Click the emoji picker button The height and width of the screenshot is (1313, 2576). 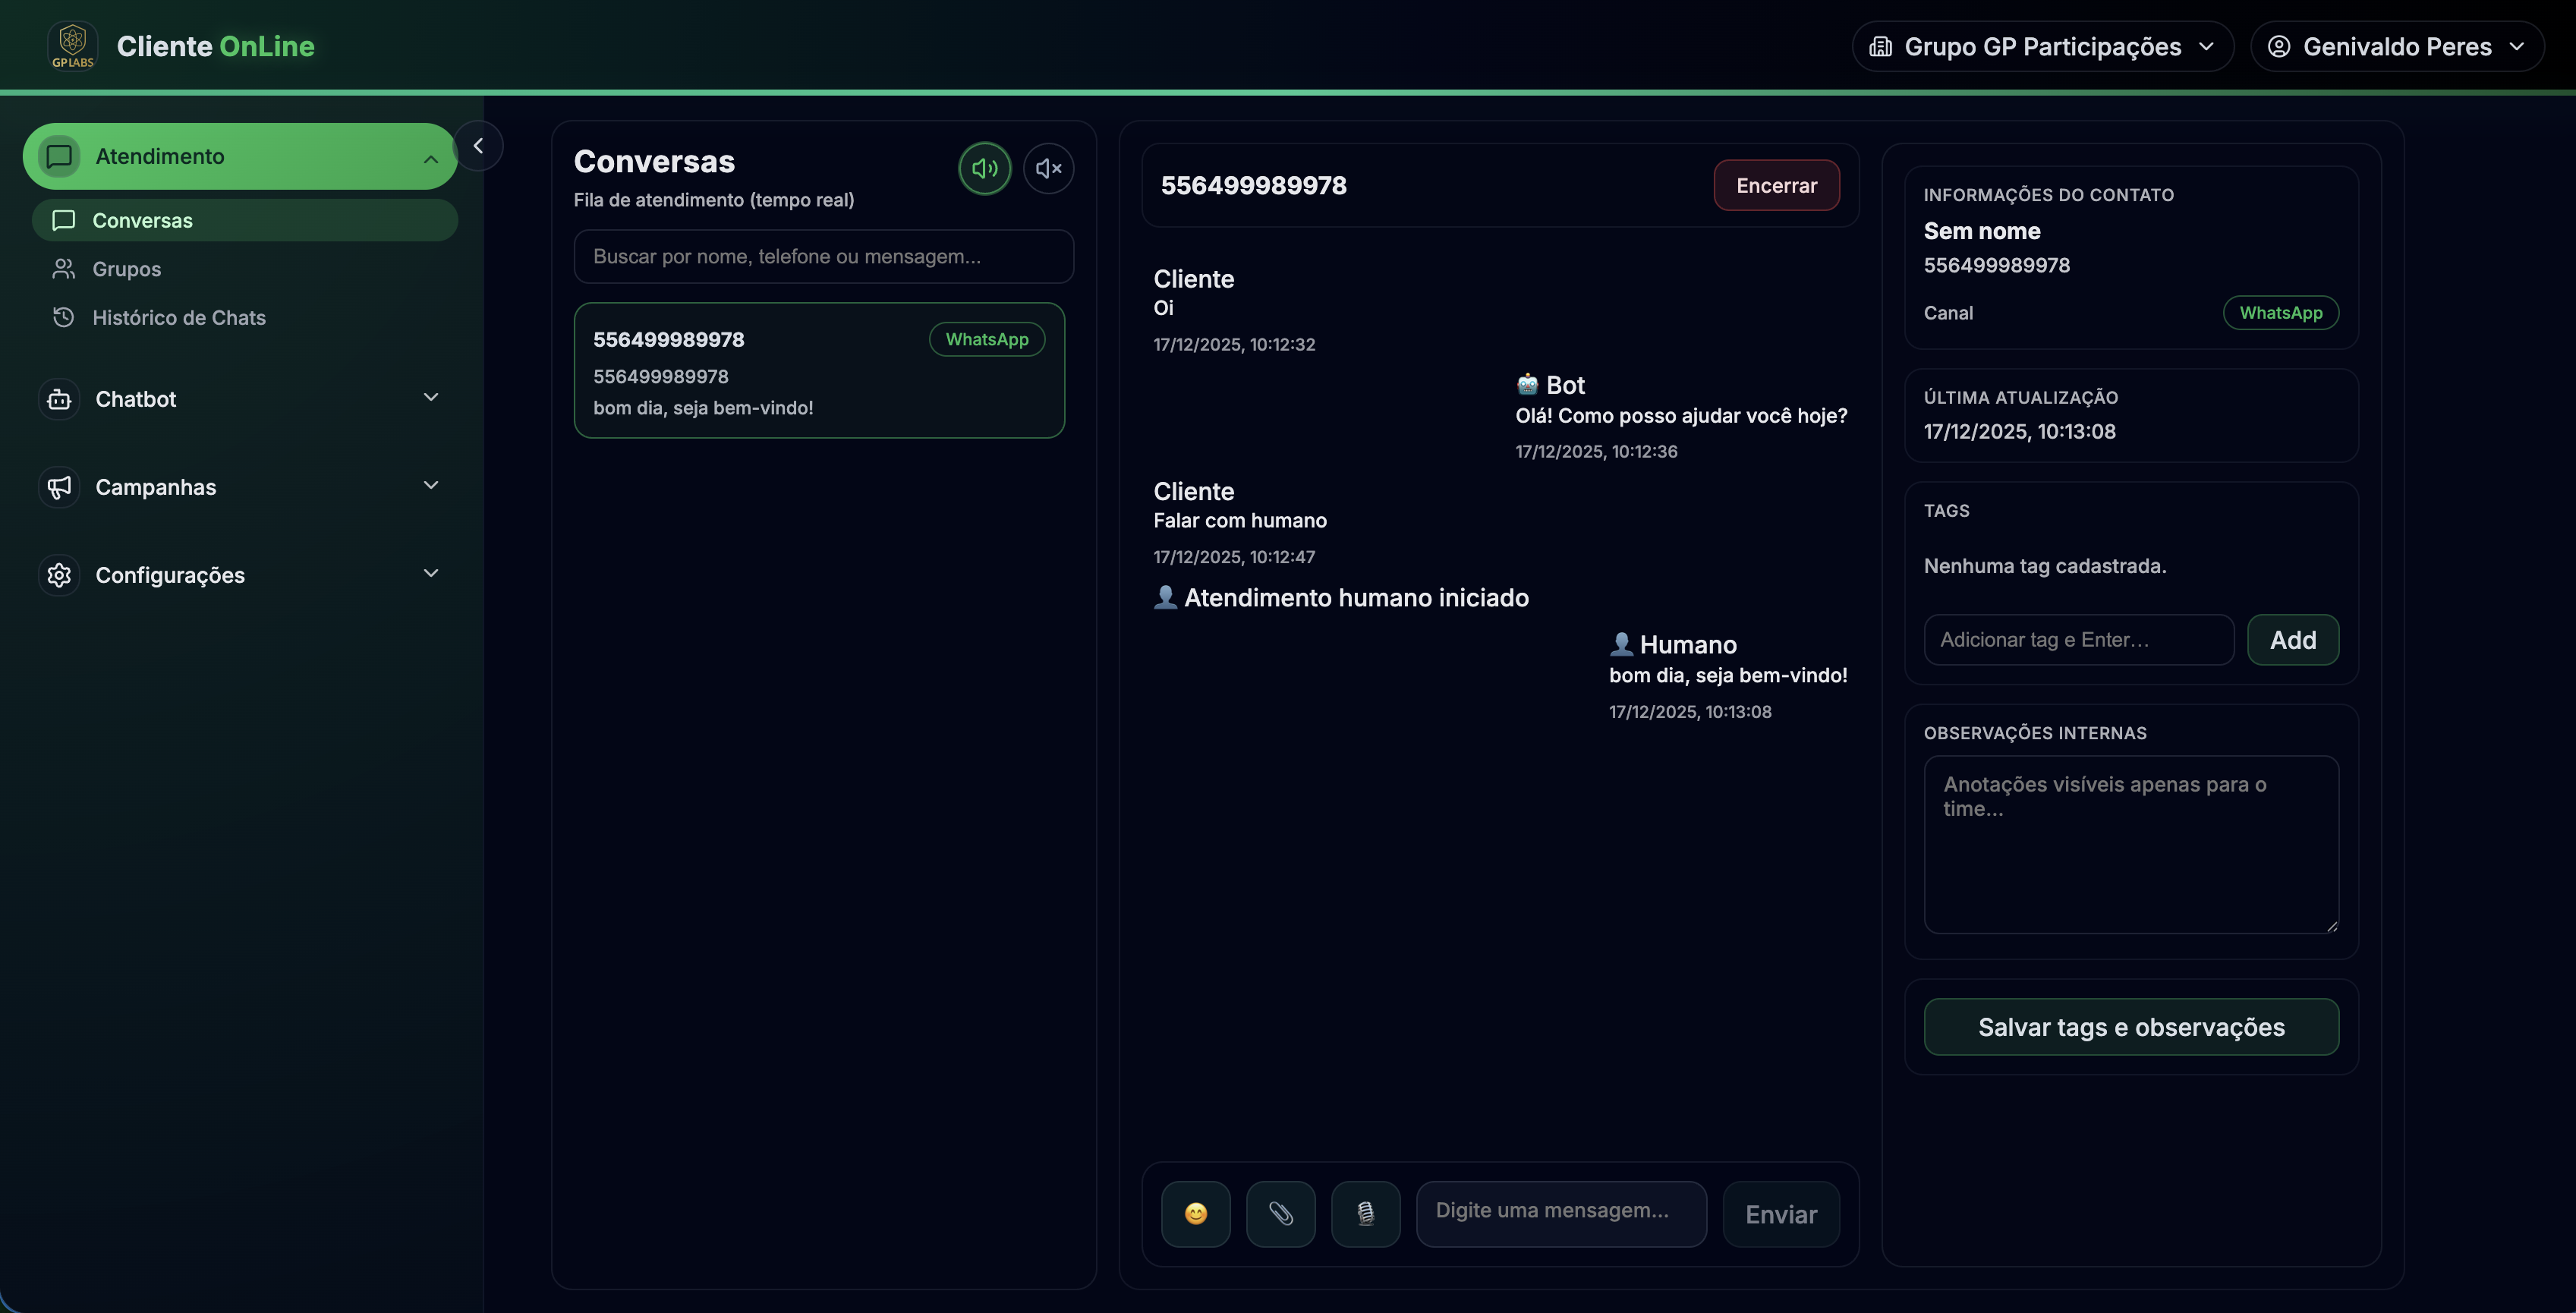[1195, 1214]
